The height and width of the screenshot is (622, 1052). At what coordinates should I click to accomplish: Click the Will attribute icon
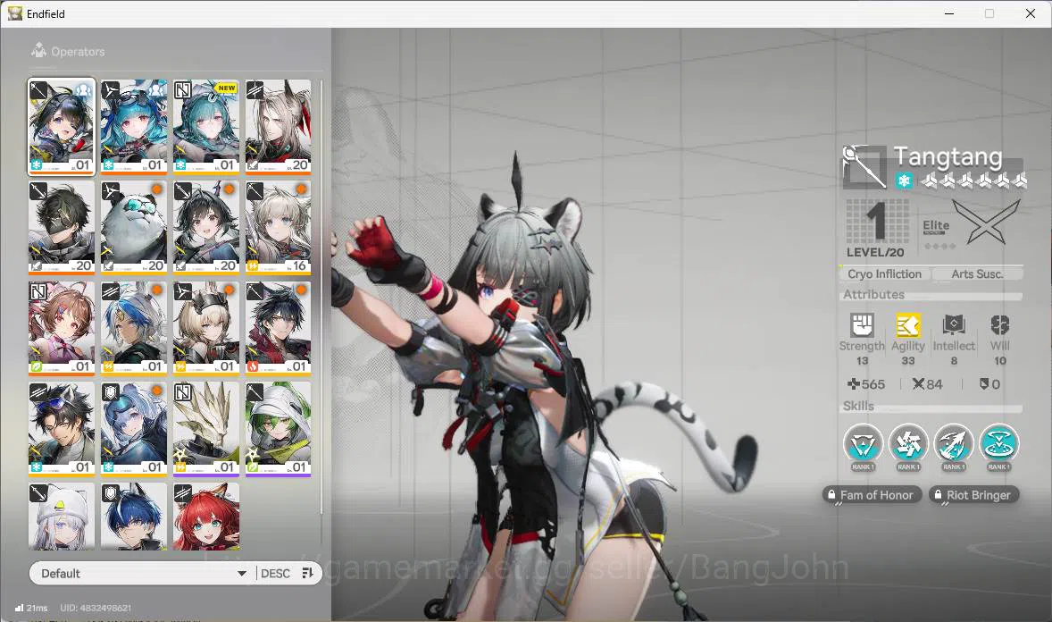999,325
